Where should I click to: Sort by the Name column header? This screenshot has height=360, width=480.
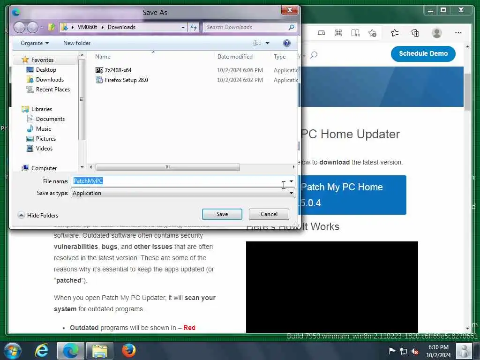coord(103,57)
